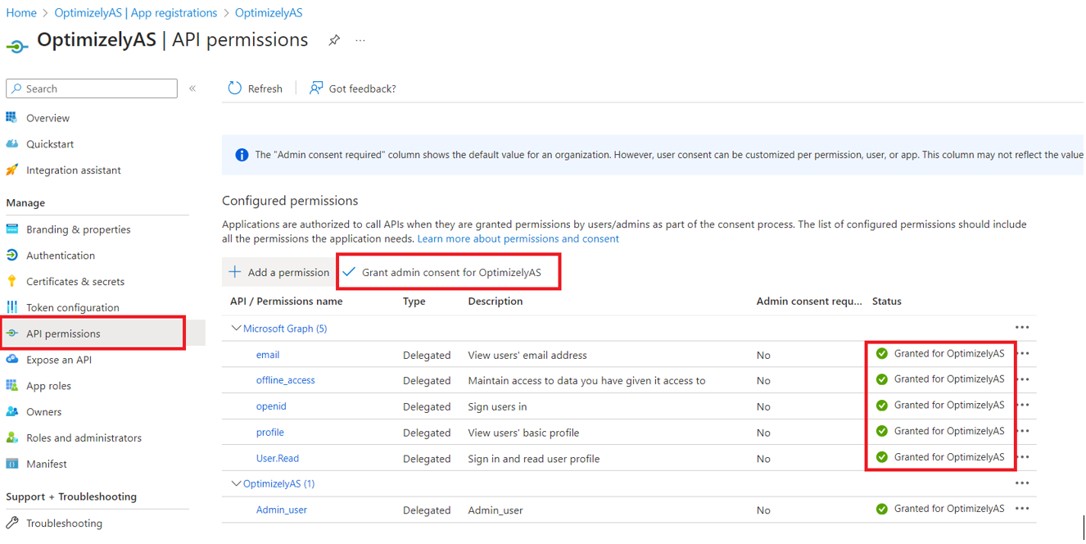Go to App roles
Image resolution: width=1086 pixels, height=544 pixels.
click(48, 386)
